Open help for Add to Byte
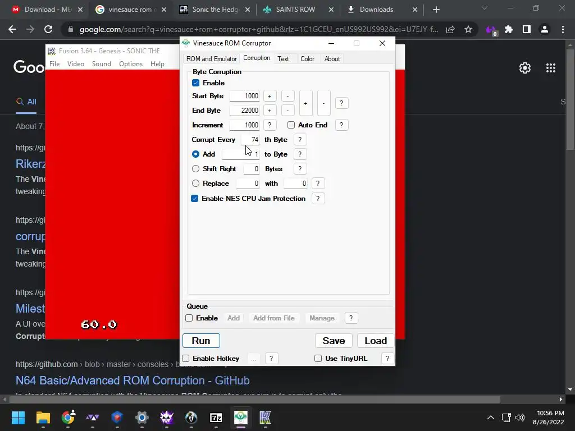This screenshot has height=431, width=575. [x=300, y=154]
